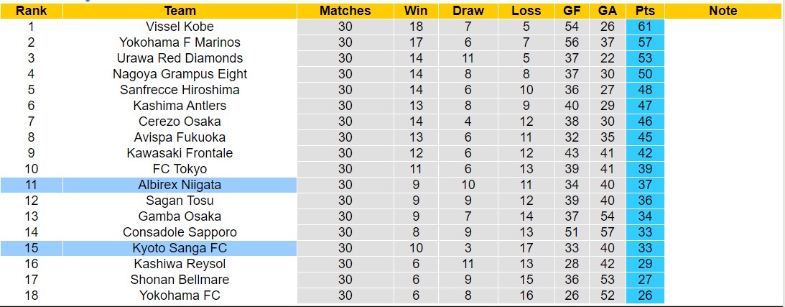785x307 pixels.
Task: Click Yokohama FC's 26 points cell
Action: [x=644, y=295]
